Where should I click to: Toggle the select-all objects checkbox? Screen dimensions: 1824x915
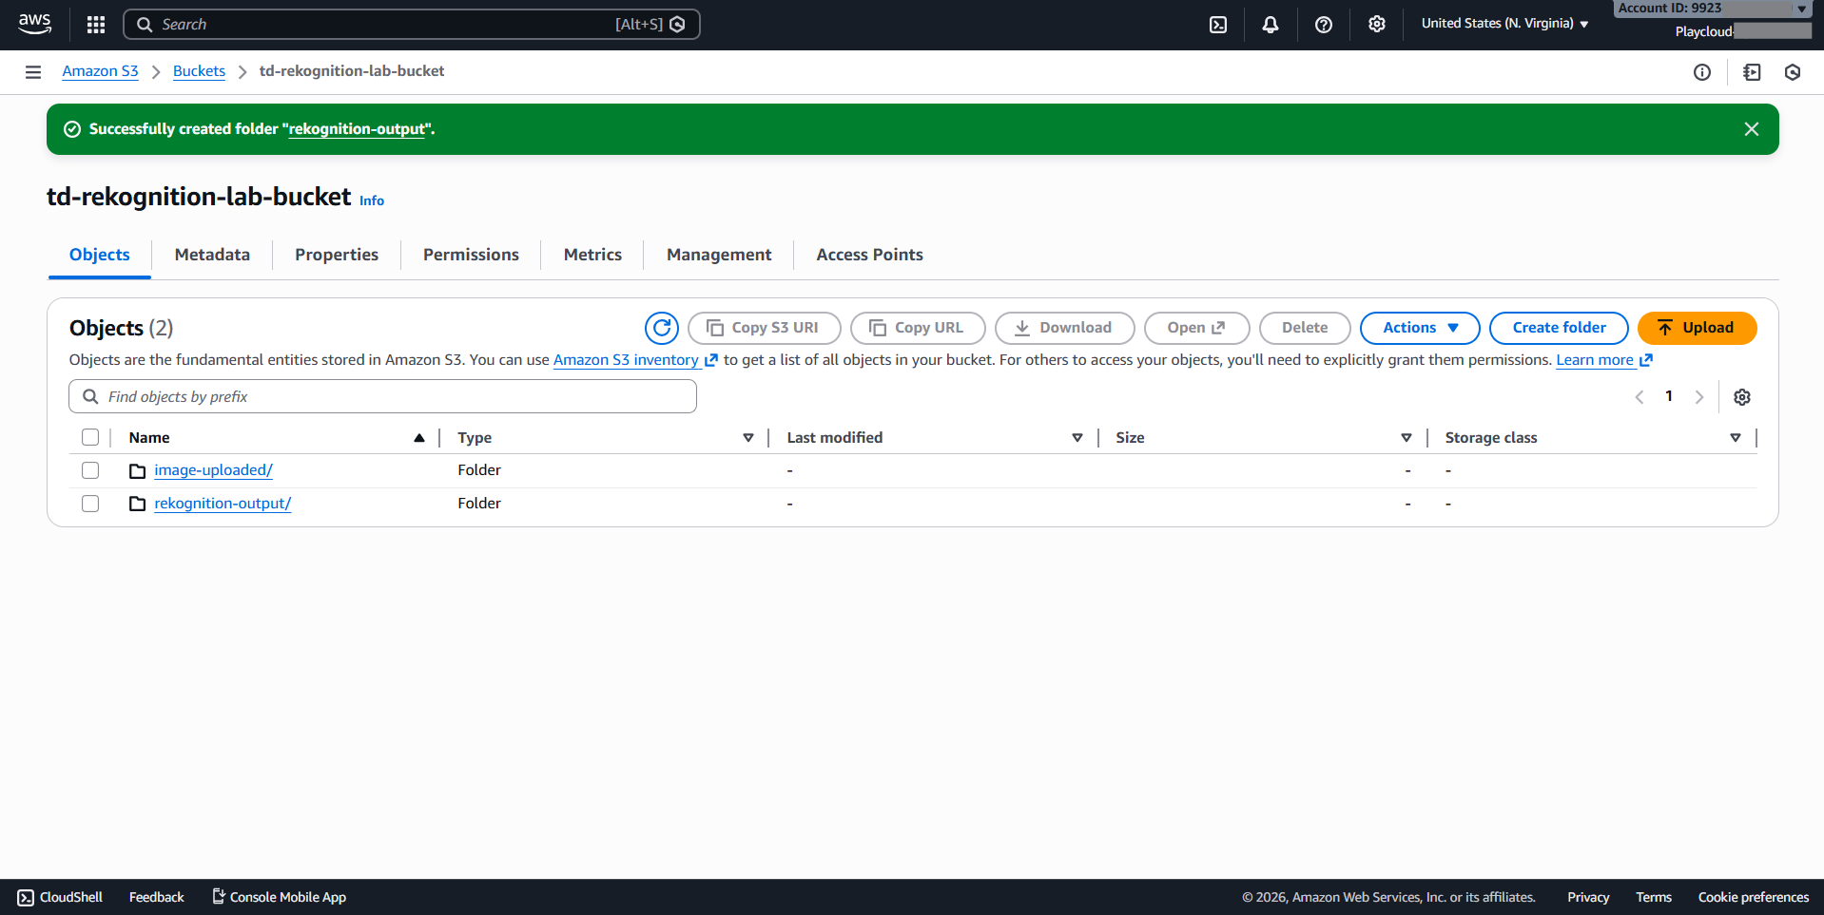pos(90,437)
